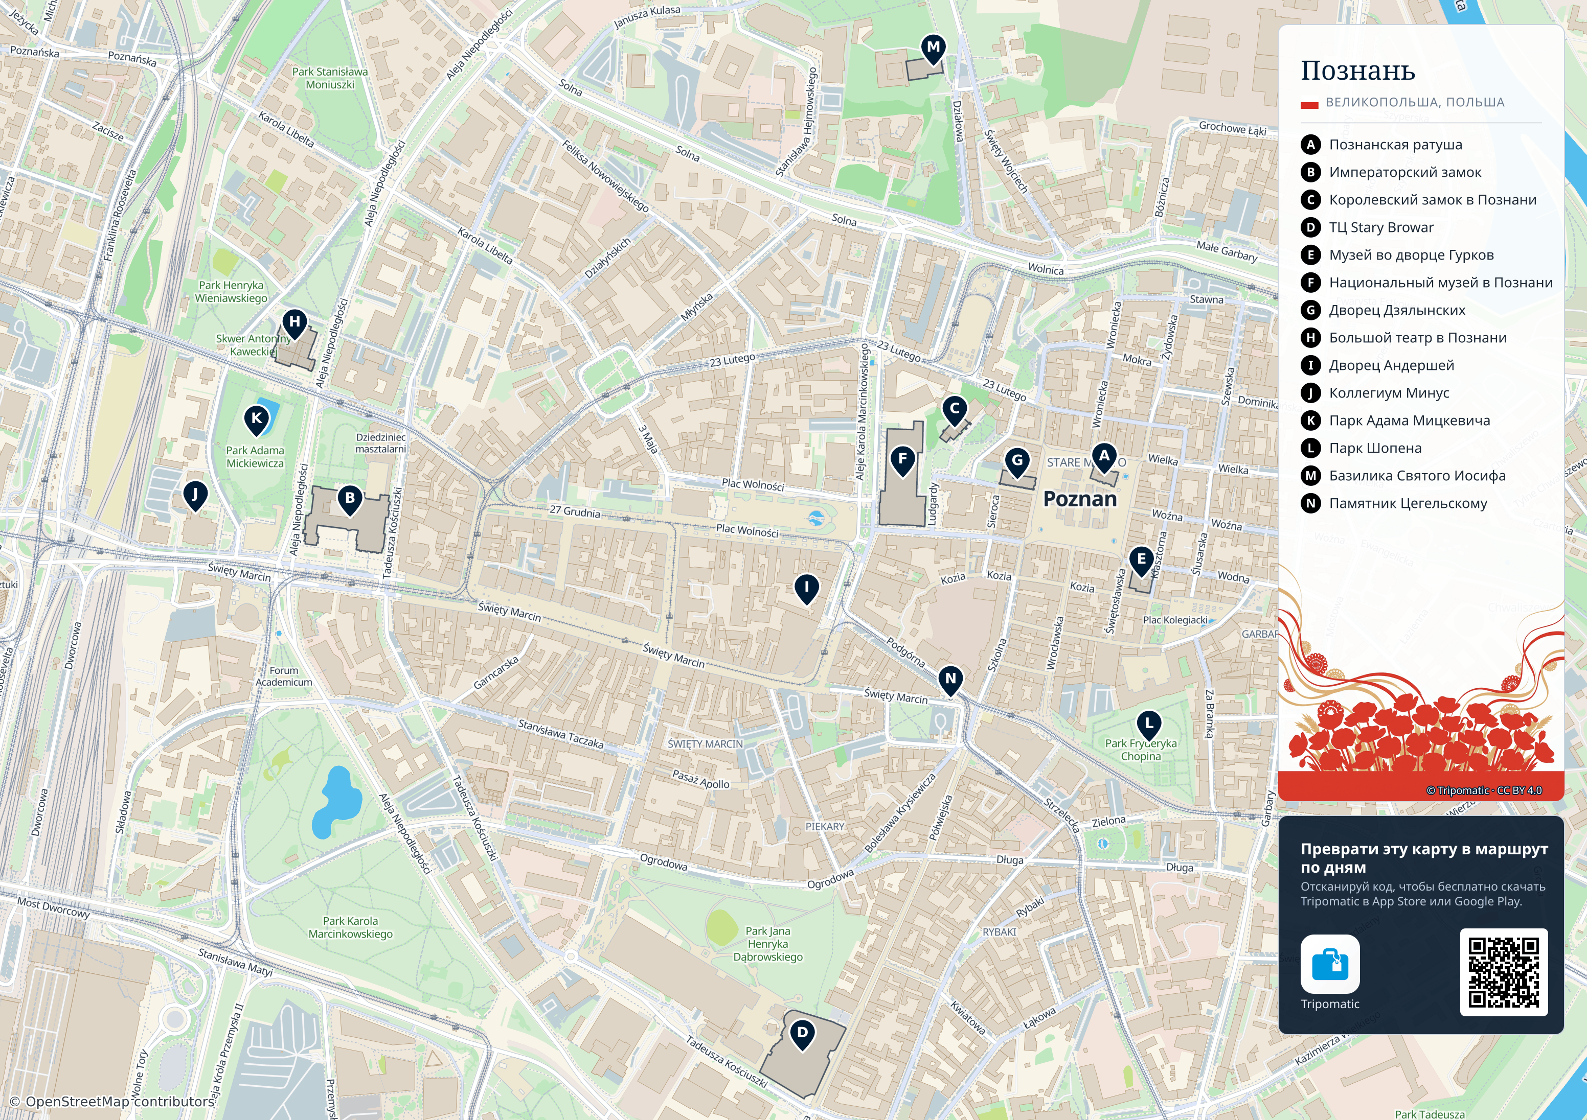Click map pin E near Klasztorna street
The image size is (1587, 1120).
(1141, 561)
